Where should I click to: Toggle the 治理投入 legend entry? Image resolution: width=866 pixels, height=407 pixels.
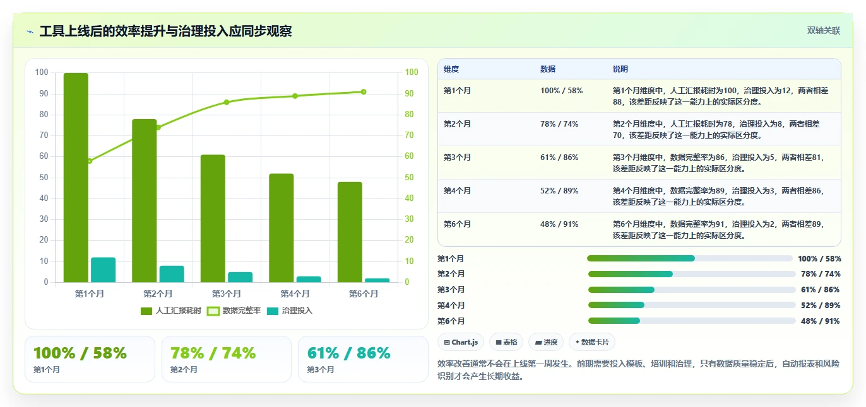289,311
